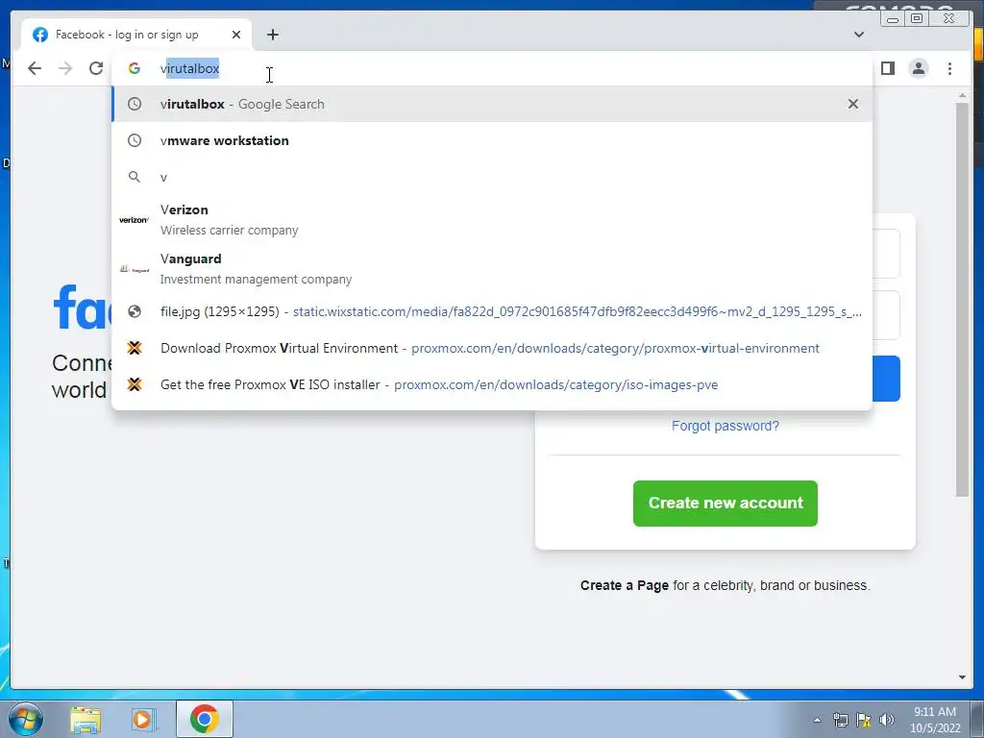Image resolution: width=984 pixels, height=738 pixels.
Task: Click the Google icon in address bar
Action: (x=135, y=68)
